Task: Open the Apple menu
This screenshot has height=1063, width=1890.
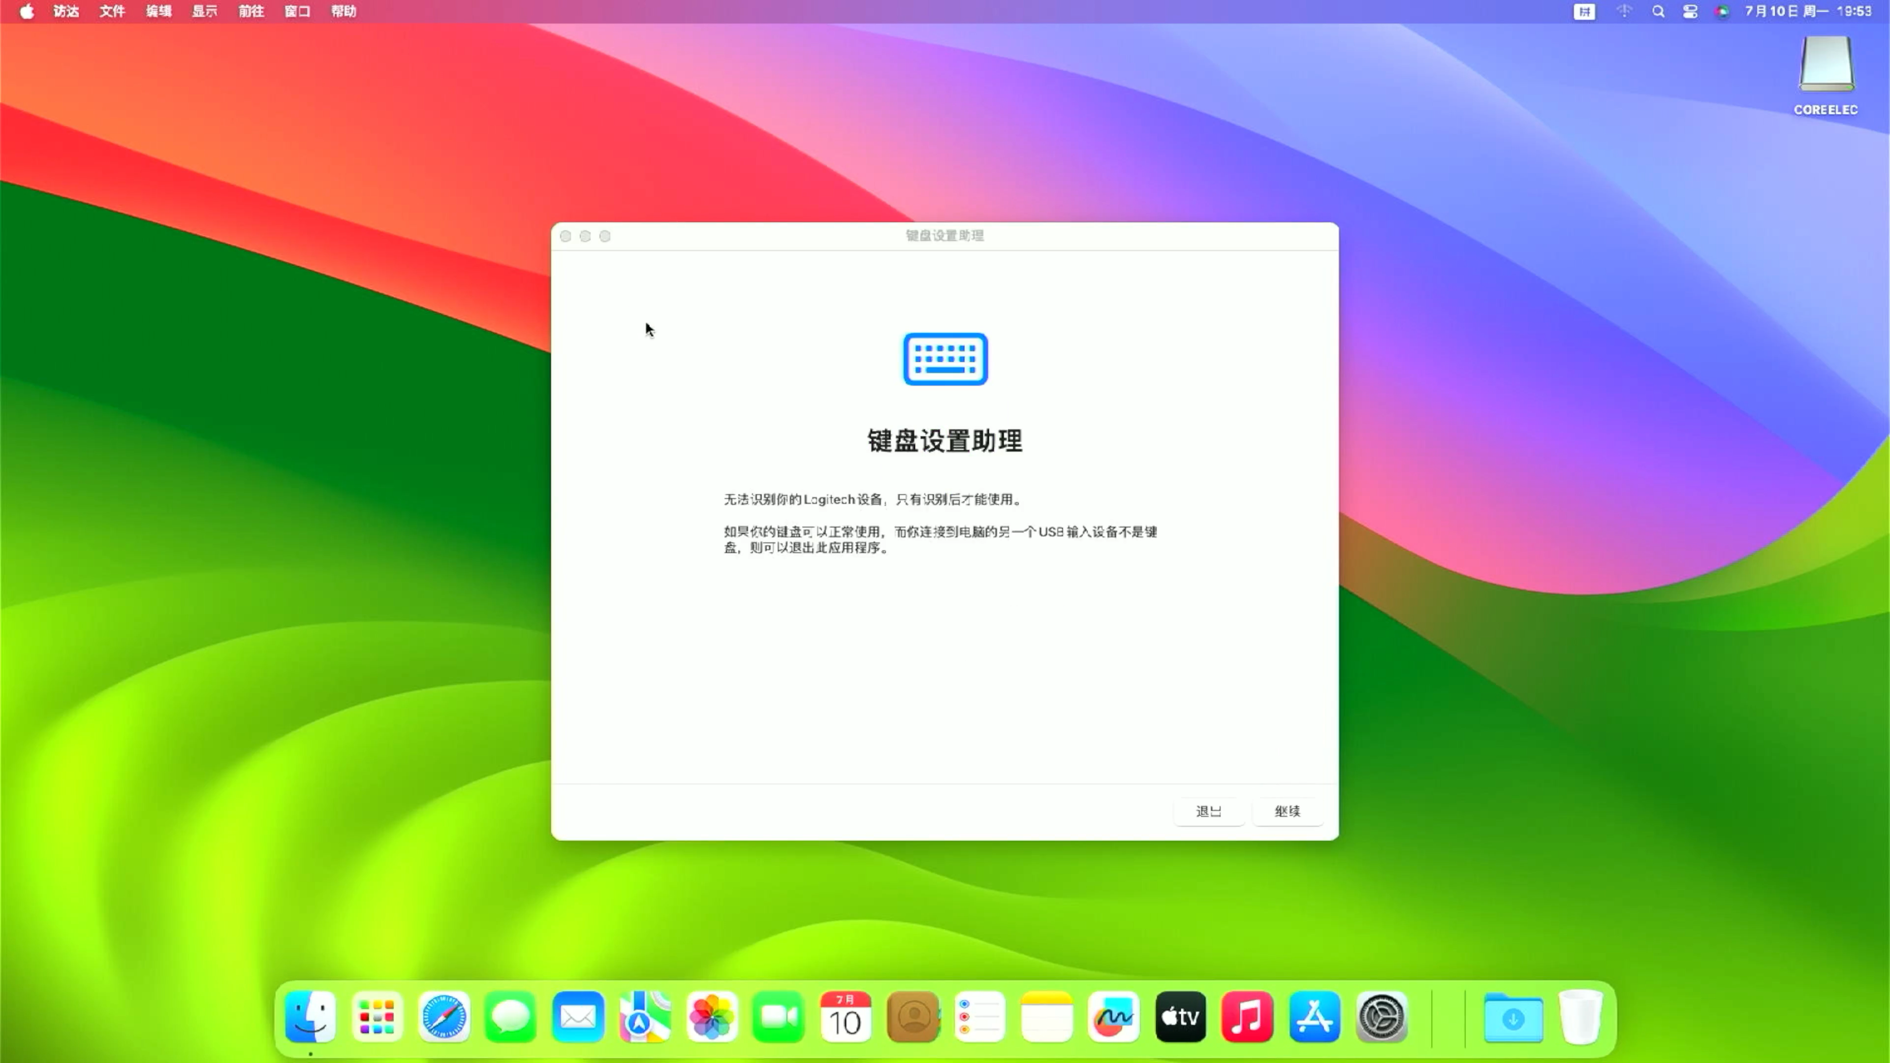Action: (x=27, y=12)
